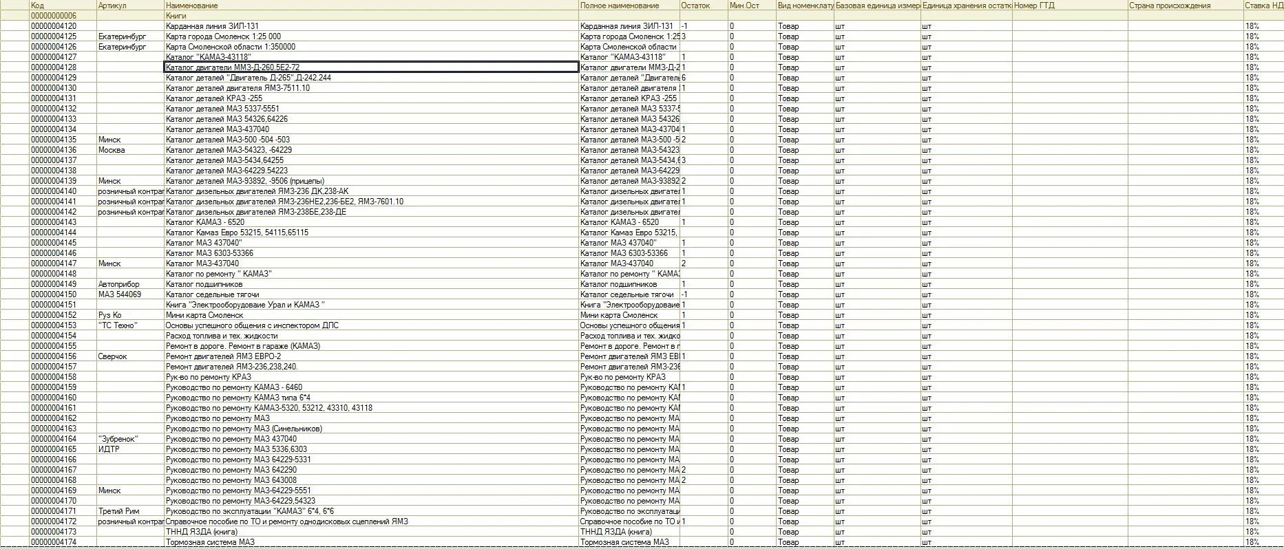Viewport: 1284px width, 549px height.
Task: Select 'Каталог деталей МАЗ-93892, -9506 (прицепы)' row
Action: pyautogui.click(x=371, y=181)
